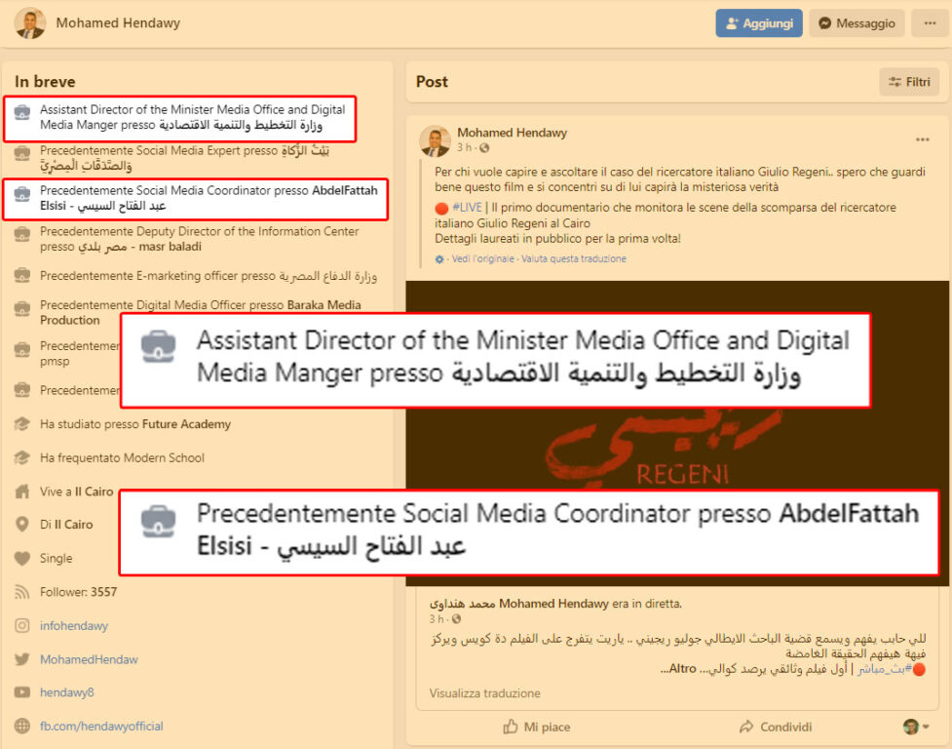Click the YouTube icon beside hendawy8
The image size is (952, 749).
coord(21,692)
